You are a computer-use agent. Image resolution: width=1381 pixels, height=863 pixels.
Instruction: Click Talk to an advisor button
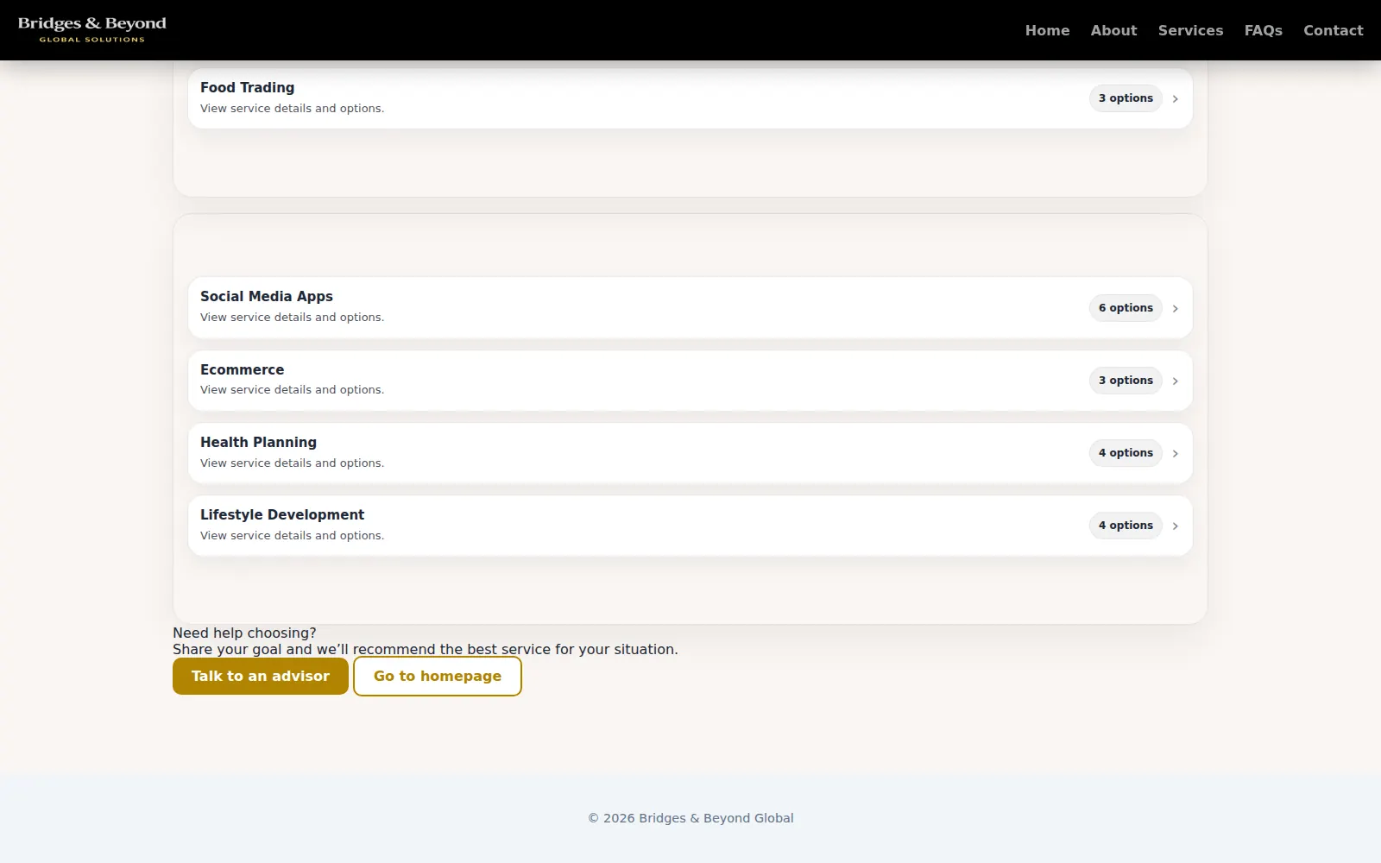(x=261, y=676)
